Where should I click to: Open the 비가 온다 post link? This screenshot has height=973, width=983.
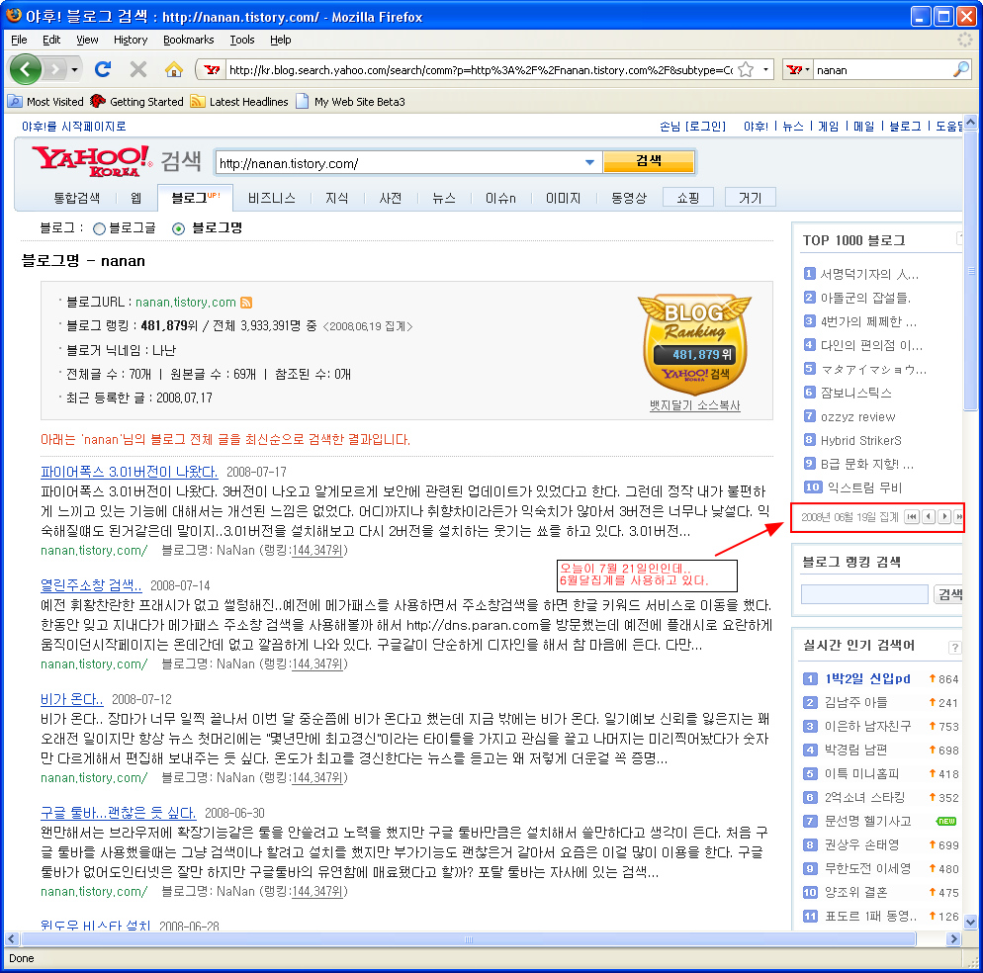pos(71,699)
